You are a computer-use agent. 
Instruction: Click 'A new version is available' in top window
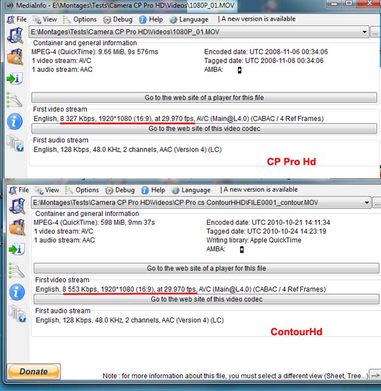coord(258,19)
